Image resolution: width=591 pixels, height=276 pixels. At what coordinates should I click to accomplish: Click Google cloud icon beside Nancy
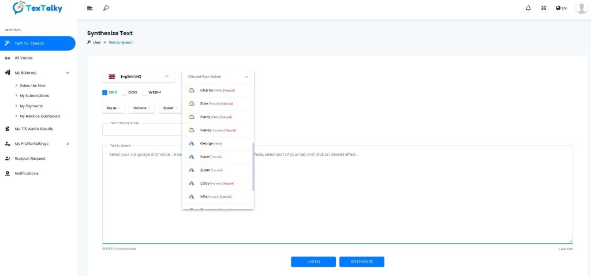(192, 130)
